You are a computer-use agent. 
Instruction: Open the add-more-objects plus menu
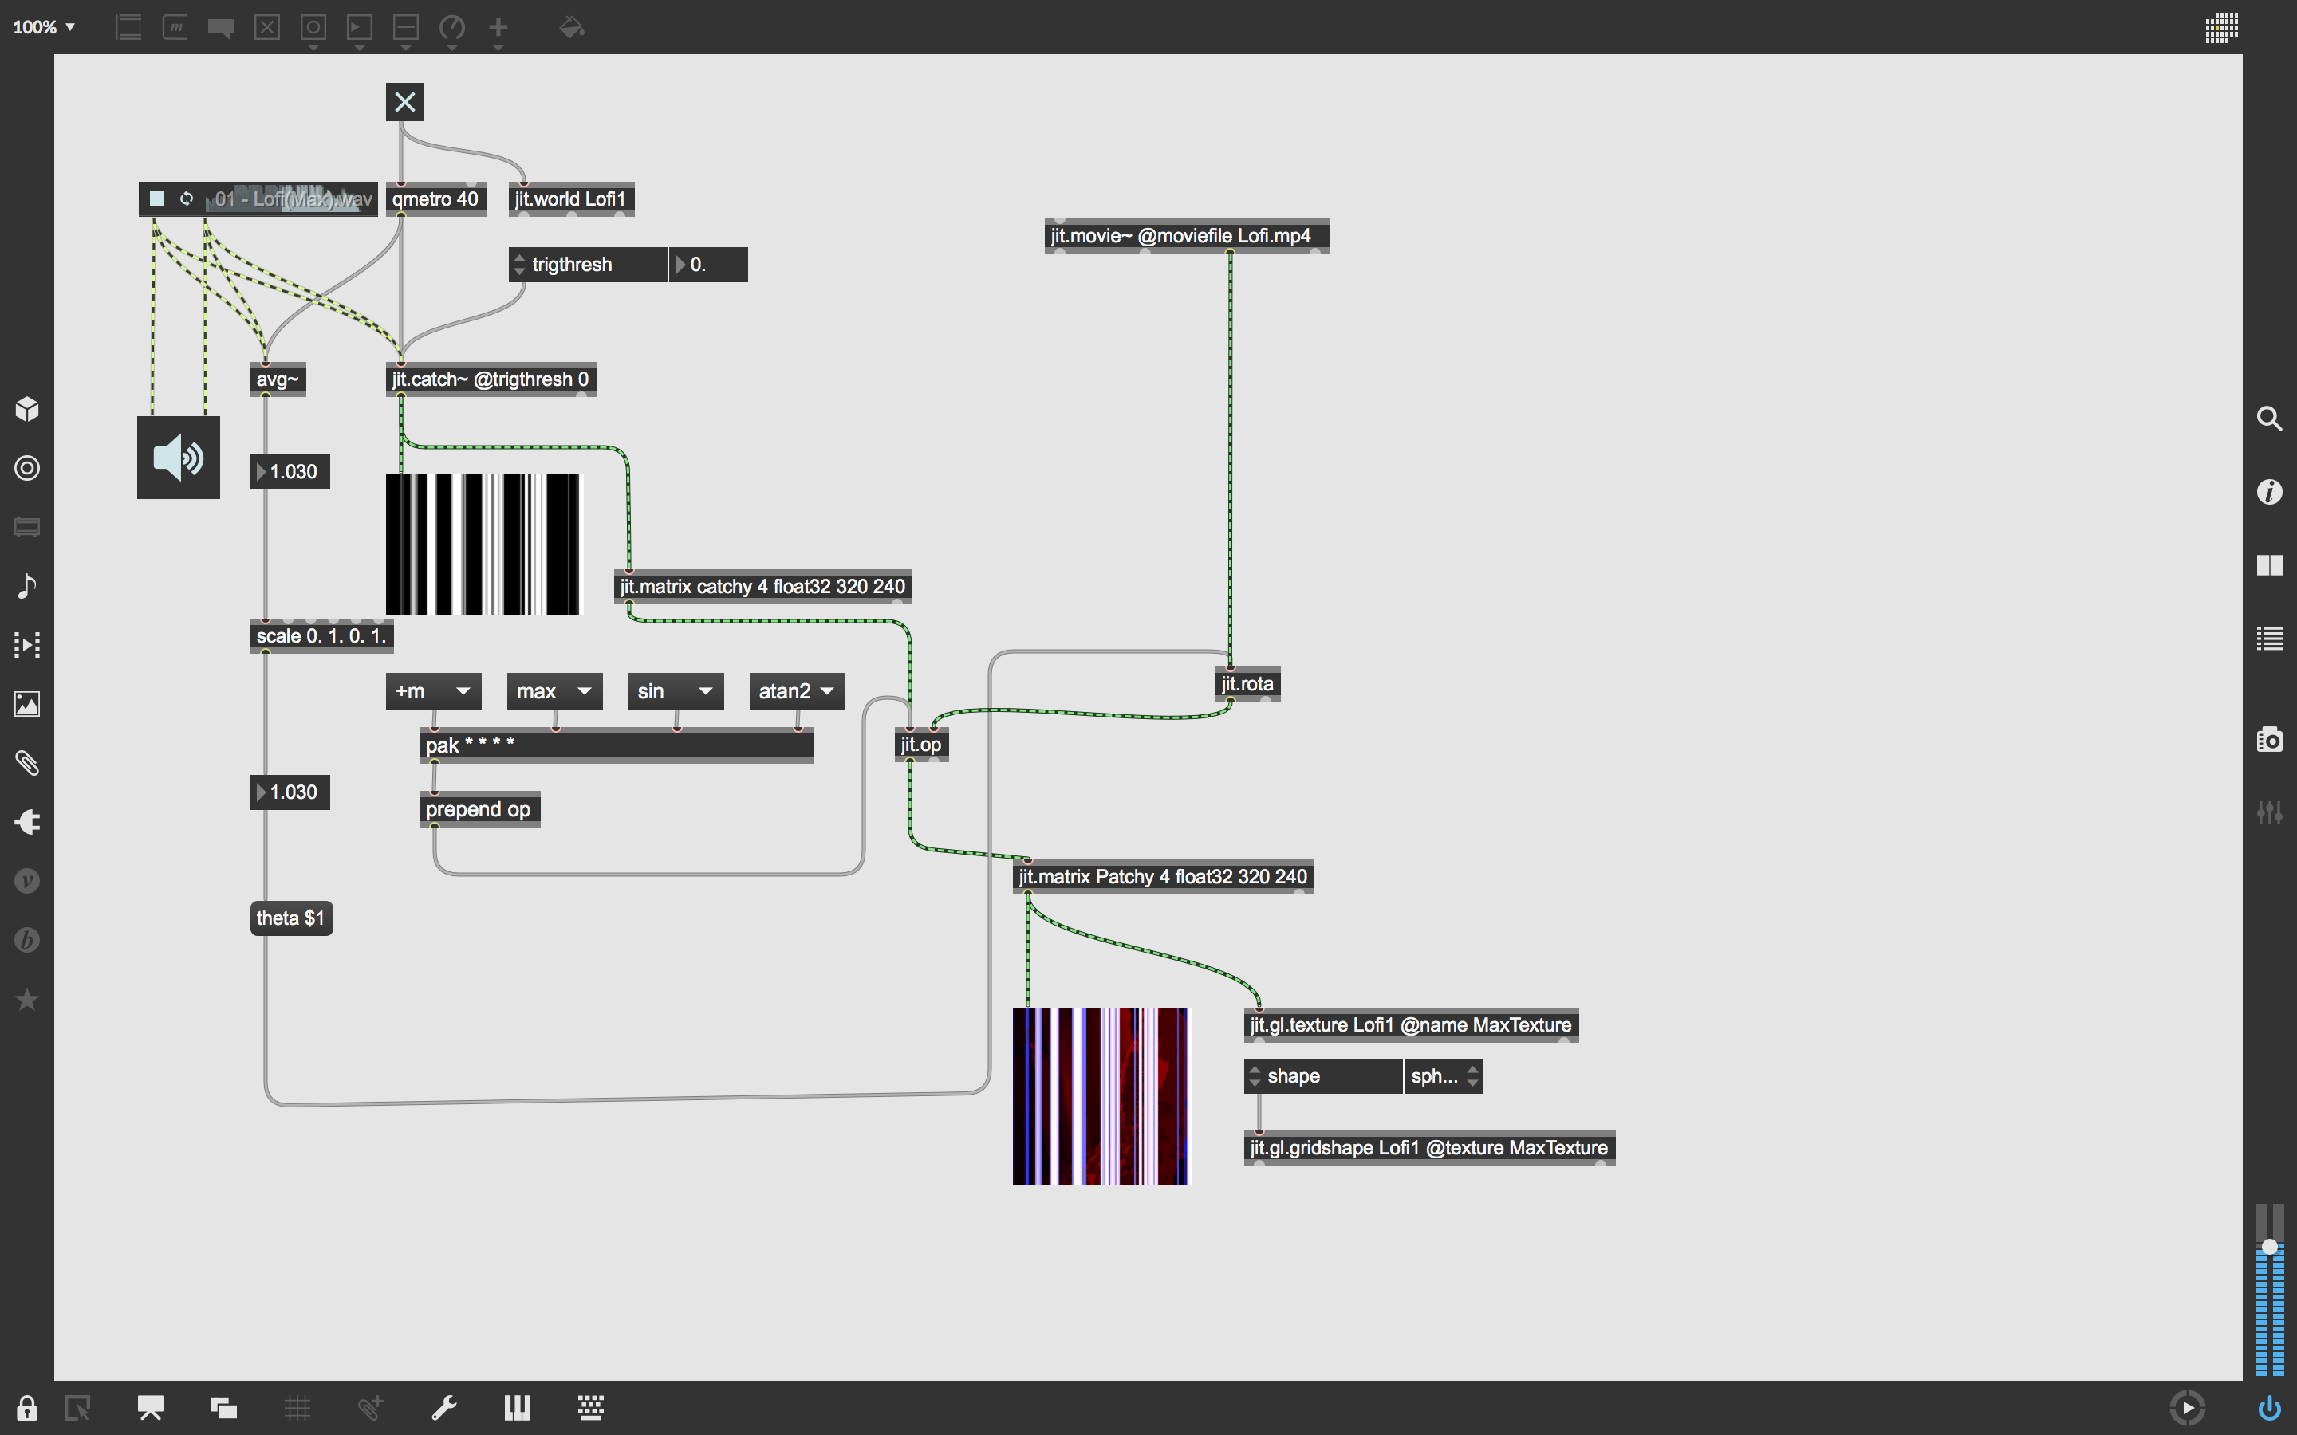pos(498,28)
